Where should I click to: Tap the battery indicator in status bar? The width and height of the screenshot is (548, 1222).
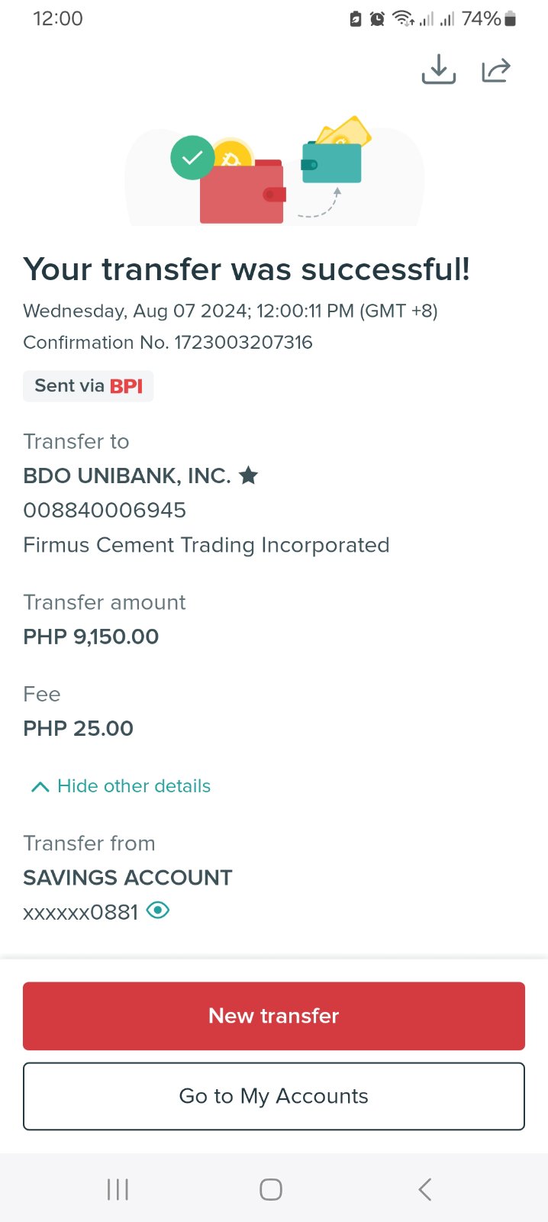(x=511, y=19)
